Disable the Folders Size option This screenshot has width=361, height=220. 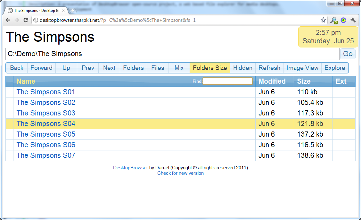click(210, 68)
